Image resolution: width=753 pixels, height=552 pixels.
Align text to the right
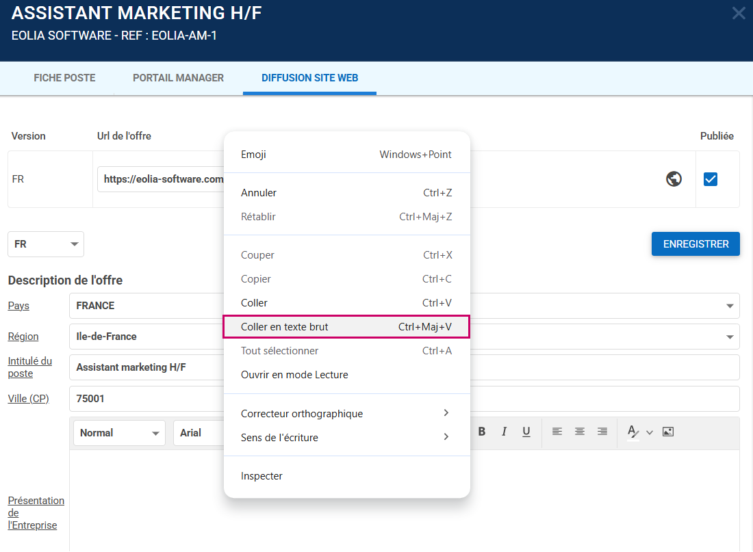(x=602, y=432)
